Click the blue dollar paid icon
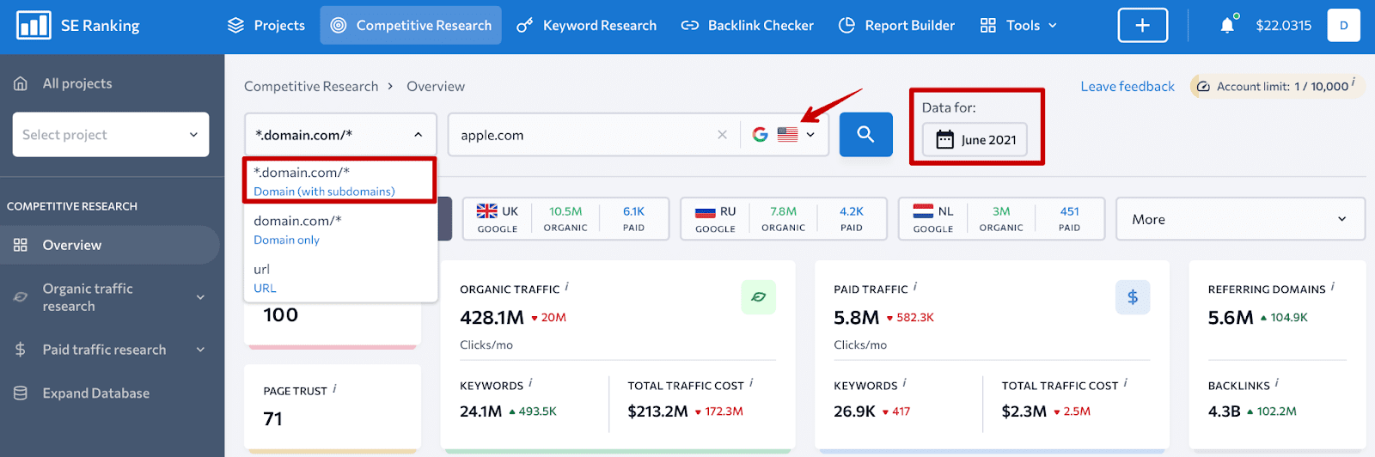This screenshot has width=1375, height=457. tap(1133, 297)
